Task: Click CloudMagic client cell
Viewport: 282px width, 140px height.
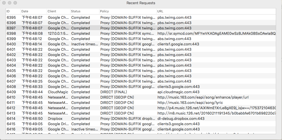Action: coord(58,92)
